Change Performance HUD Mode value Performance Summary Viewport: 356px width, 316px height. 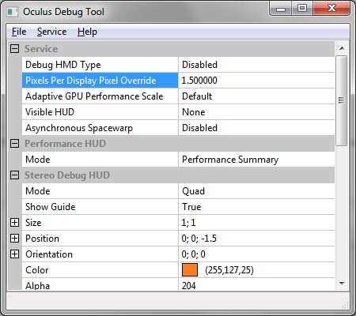tap(256, 160)
